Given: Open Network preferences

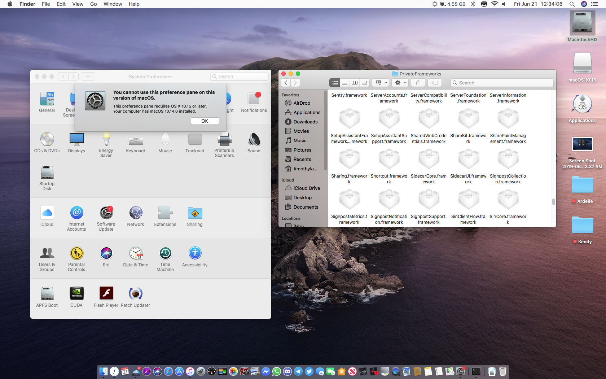Looking at the screenshot, I should (136, 216).
